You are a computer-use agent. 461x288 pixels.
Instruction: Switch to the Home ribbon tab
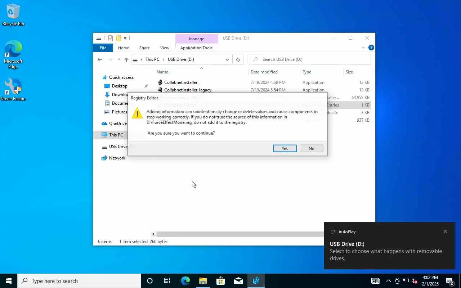124,48
